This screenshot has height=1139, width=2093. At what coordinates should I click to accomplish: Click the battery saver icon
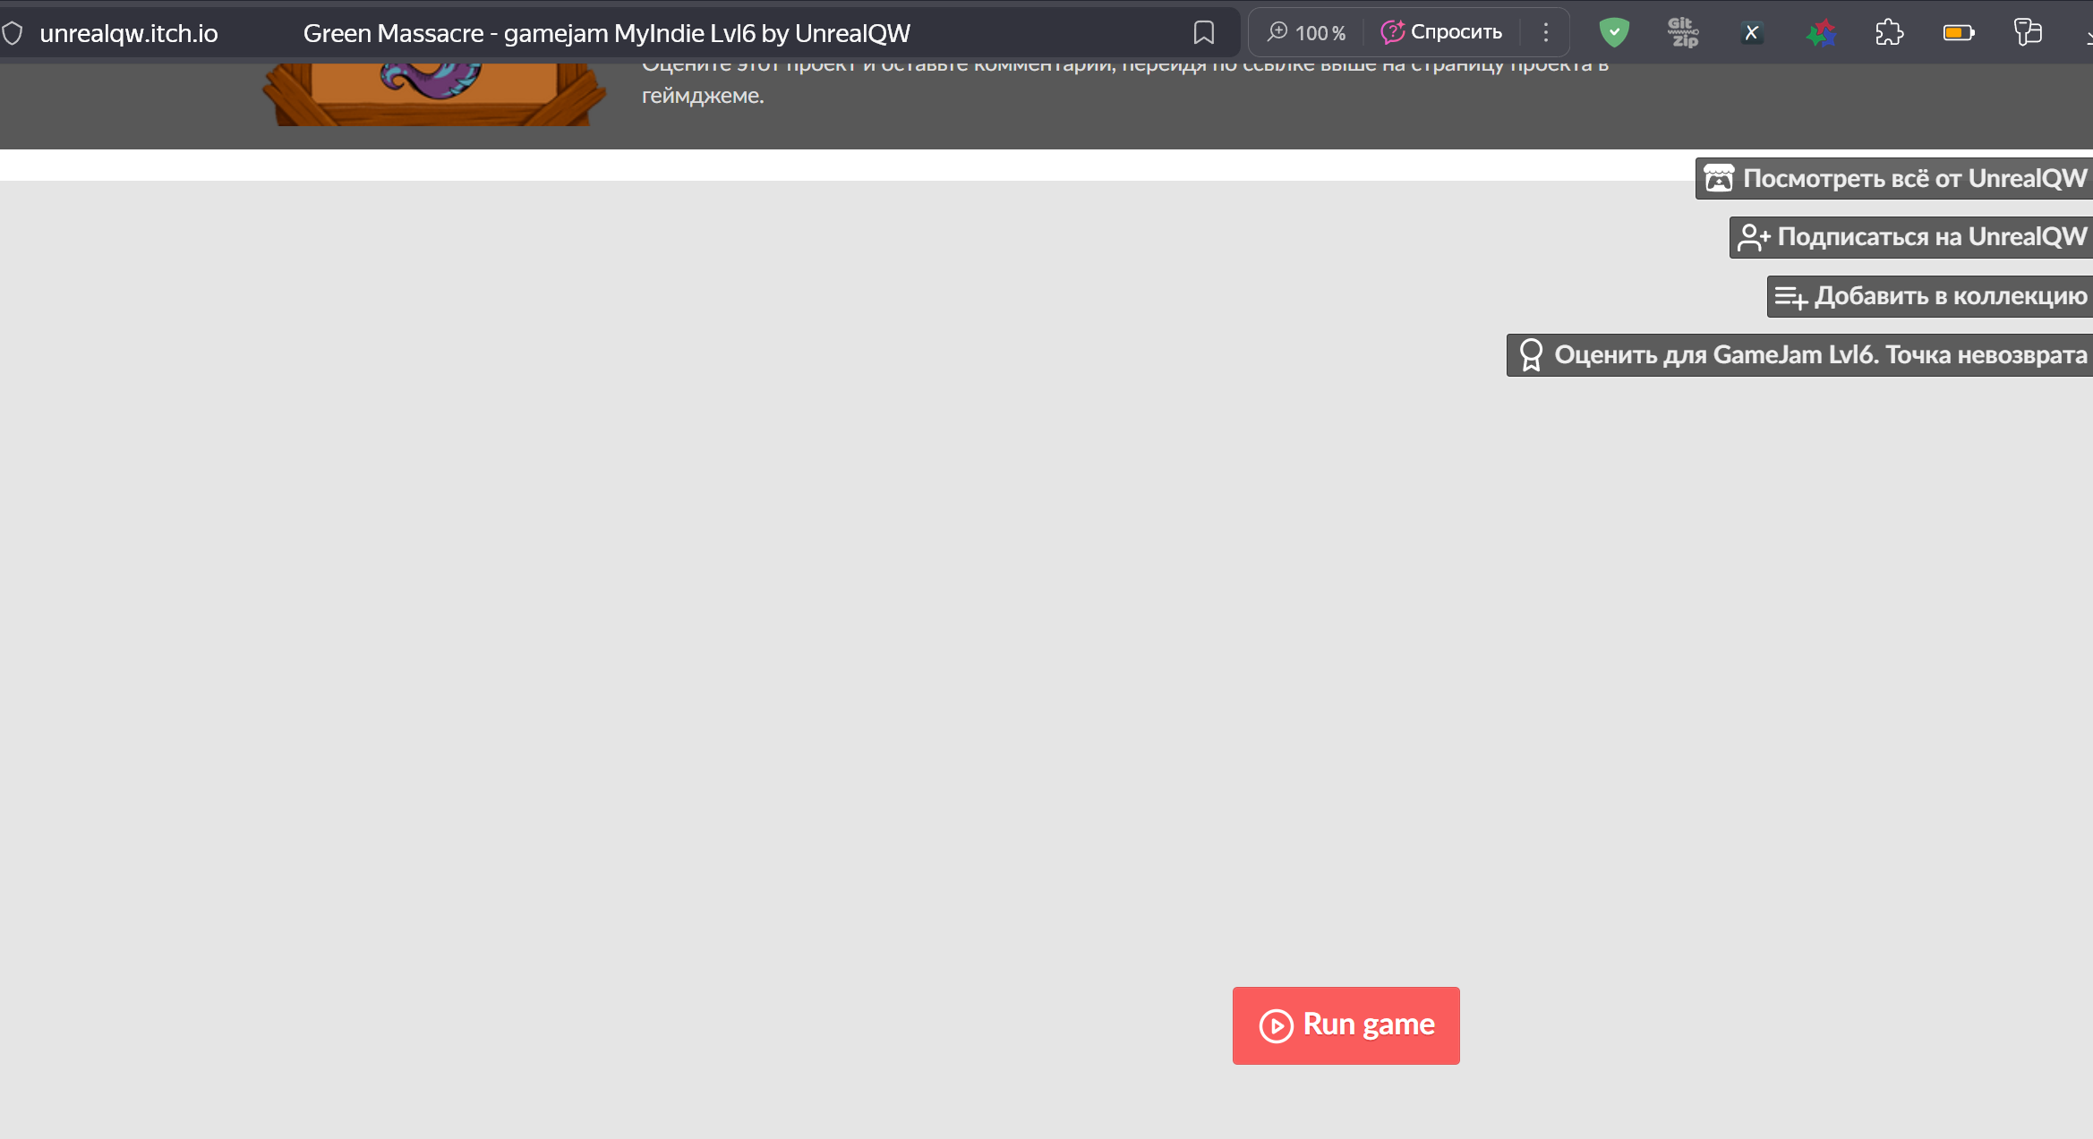tap(1958, 33)
